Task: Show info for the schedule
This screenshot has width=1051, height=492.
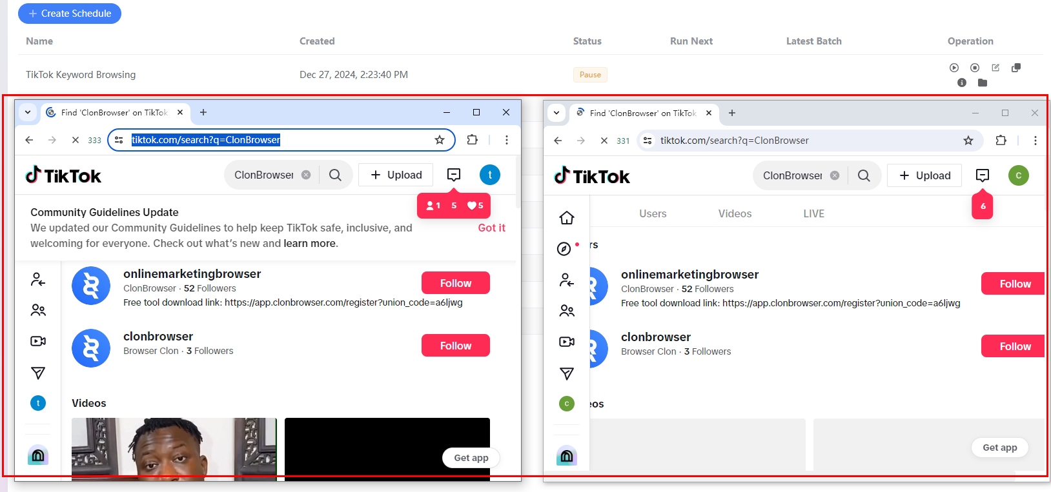Action: click(x=962, y=83)
